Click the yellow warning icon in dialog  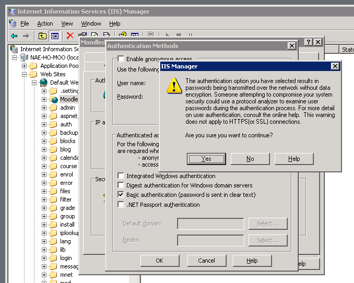pos(174,85)
